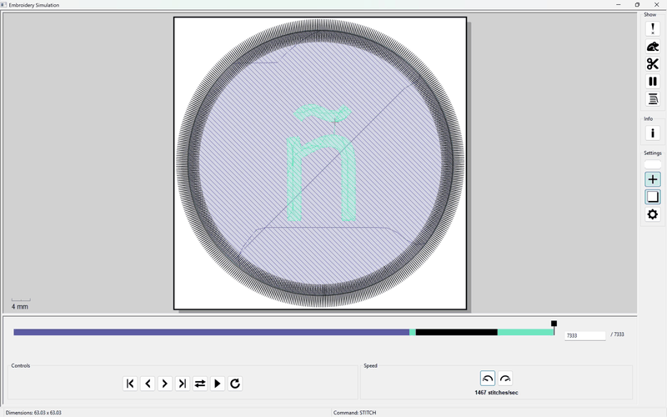Maximize the Embroidery Simulation window
The width and height of the screenshot is (667, 417).
pos(637,5)
